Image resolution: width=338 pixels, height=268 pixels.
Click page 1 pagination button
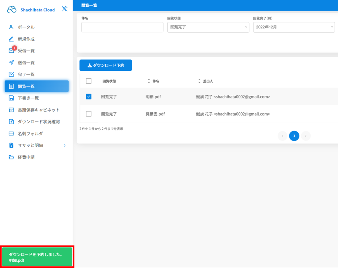pos(294,136)
